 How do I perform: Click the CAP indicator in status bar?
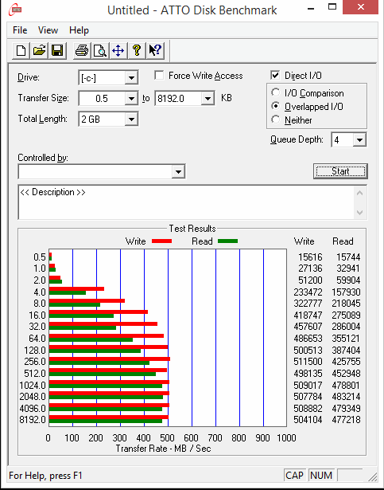294,476
